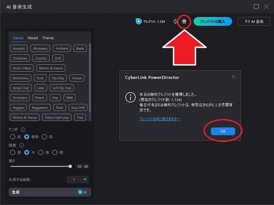Click OK in the credit dialog
Viewport: 274px width, 205px height.
[x=223, y=131]
